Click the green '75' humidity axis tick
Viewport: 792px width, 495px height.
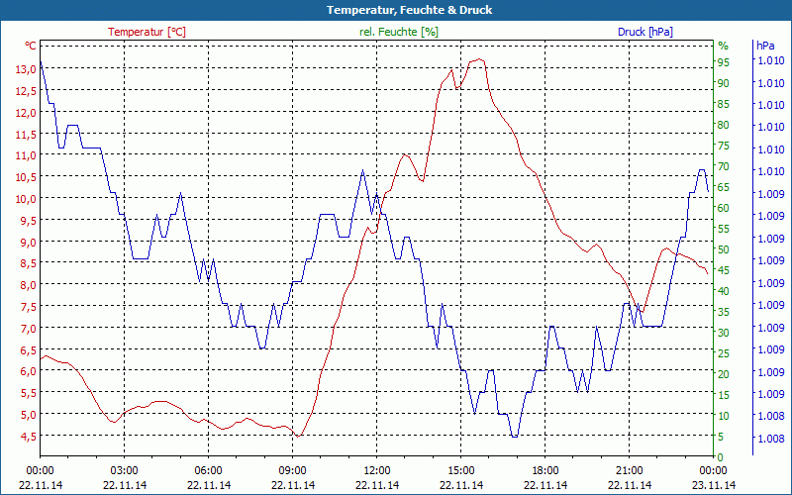724,146
